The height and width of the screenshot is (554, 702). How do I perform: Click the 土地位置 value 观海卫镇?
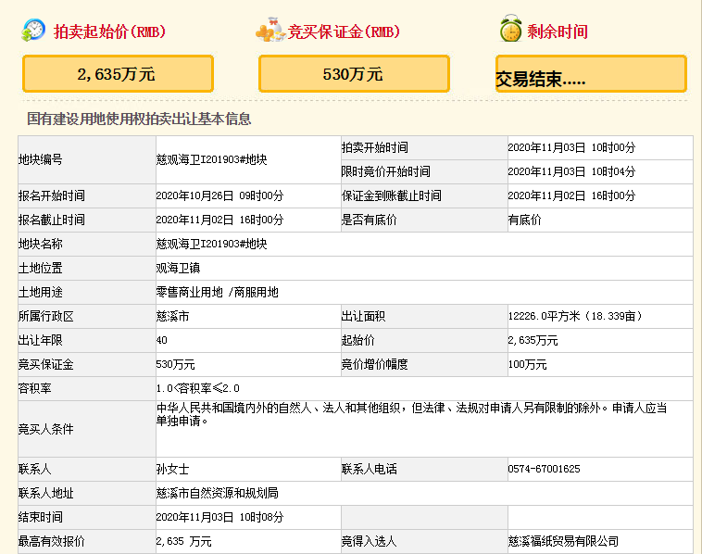click(178, 268)
